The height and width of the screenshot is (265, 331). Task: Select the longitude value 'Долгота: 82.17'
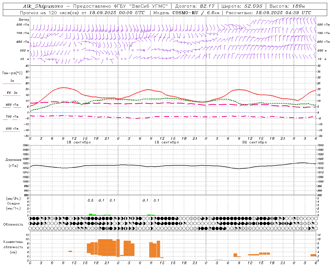[x=195, y=6]
